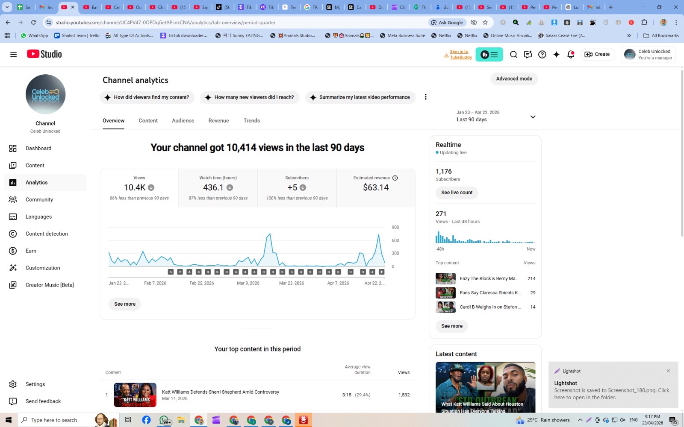
Task: Select Analytics in the sidebar
Action: [x=45, y=182]
